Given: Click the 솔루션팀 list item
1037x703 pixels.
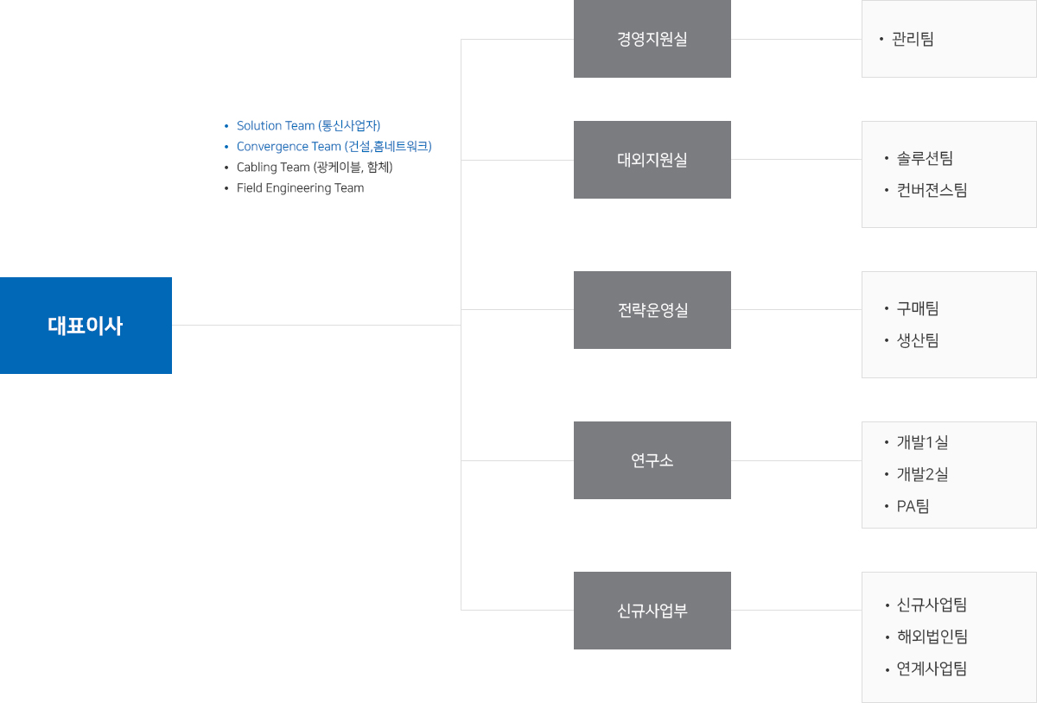Looking at the screenshot, I should 925,158.
